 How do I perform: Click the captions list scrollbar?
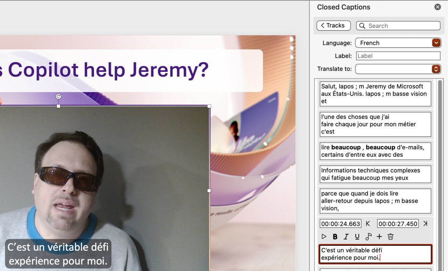coord(440,175)
